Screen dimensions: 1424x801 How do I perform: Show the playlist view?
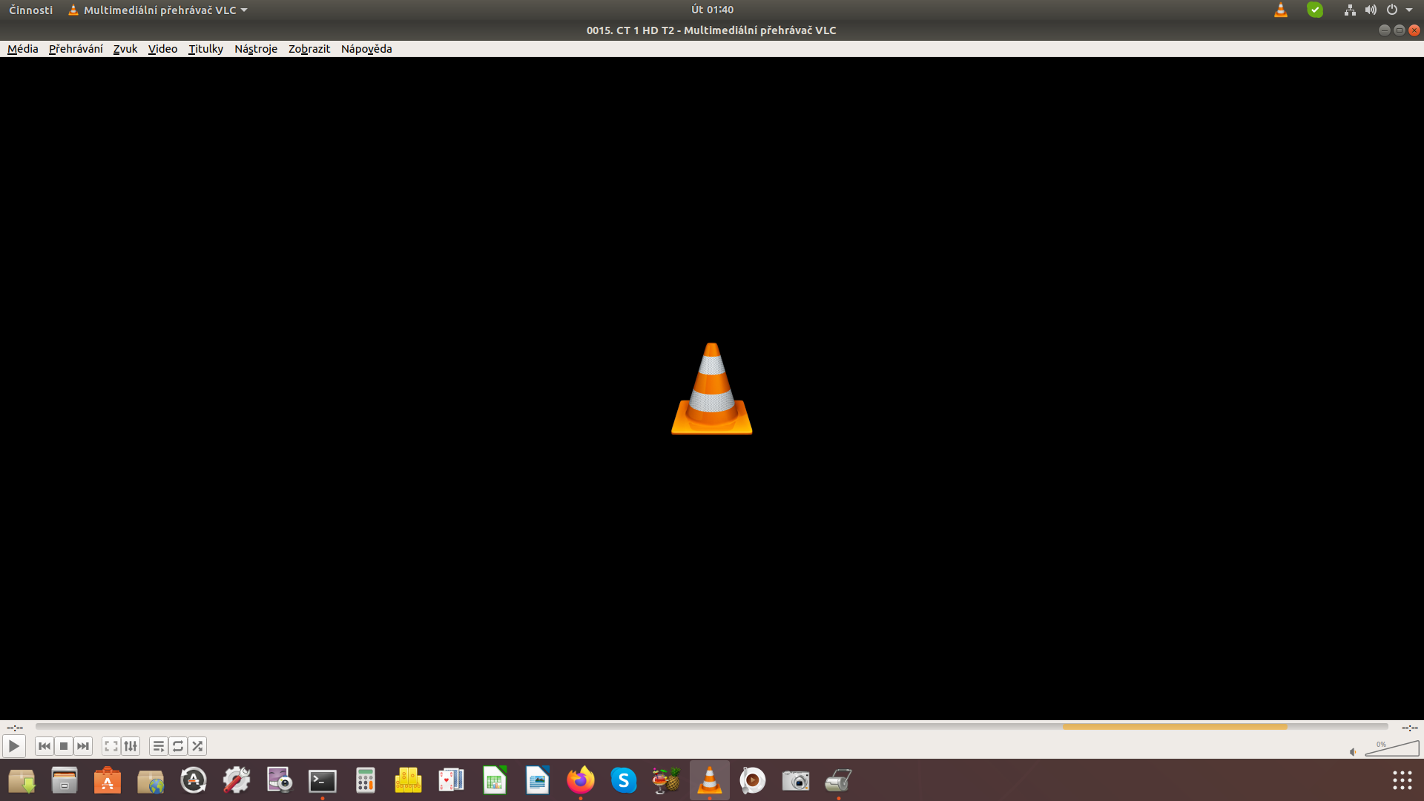pos(158,746)
